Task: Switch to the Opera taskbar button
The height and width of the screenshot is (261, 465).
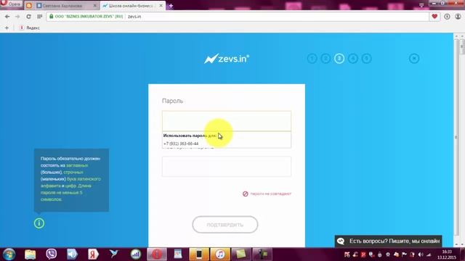Action: (157, 254)
